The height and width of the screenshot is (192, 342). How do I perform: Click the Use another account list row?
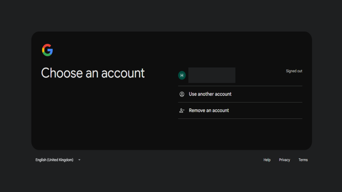[240, 94]
